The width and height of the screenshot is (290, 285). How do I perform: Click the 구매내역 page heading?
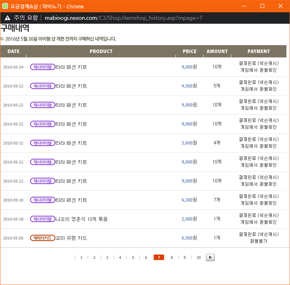[x=15, y=28]
